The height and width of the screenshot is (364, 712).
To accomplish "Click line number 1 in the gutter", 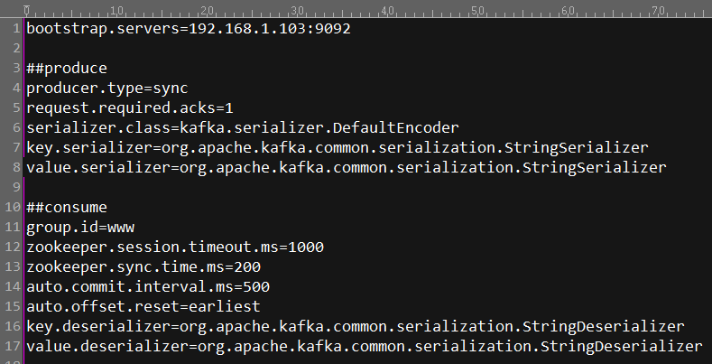I will point(17,29).
